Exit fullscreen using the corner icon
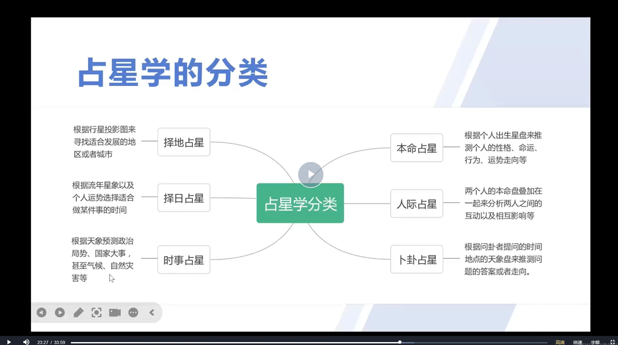618x345 pixels. (x=612, y=342)
